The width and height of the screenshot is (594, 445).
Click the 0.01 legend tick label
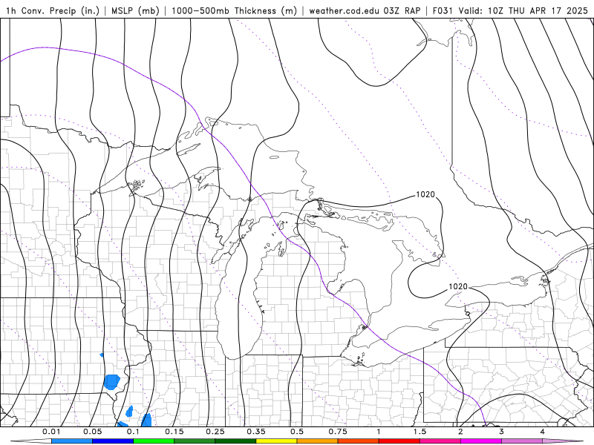[51, 432]
